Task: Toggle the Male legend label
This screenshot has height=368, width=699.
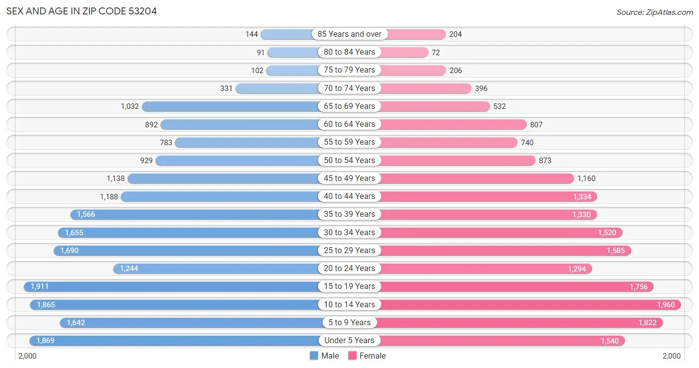Action: 330,356
